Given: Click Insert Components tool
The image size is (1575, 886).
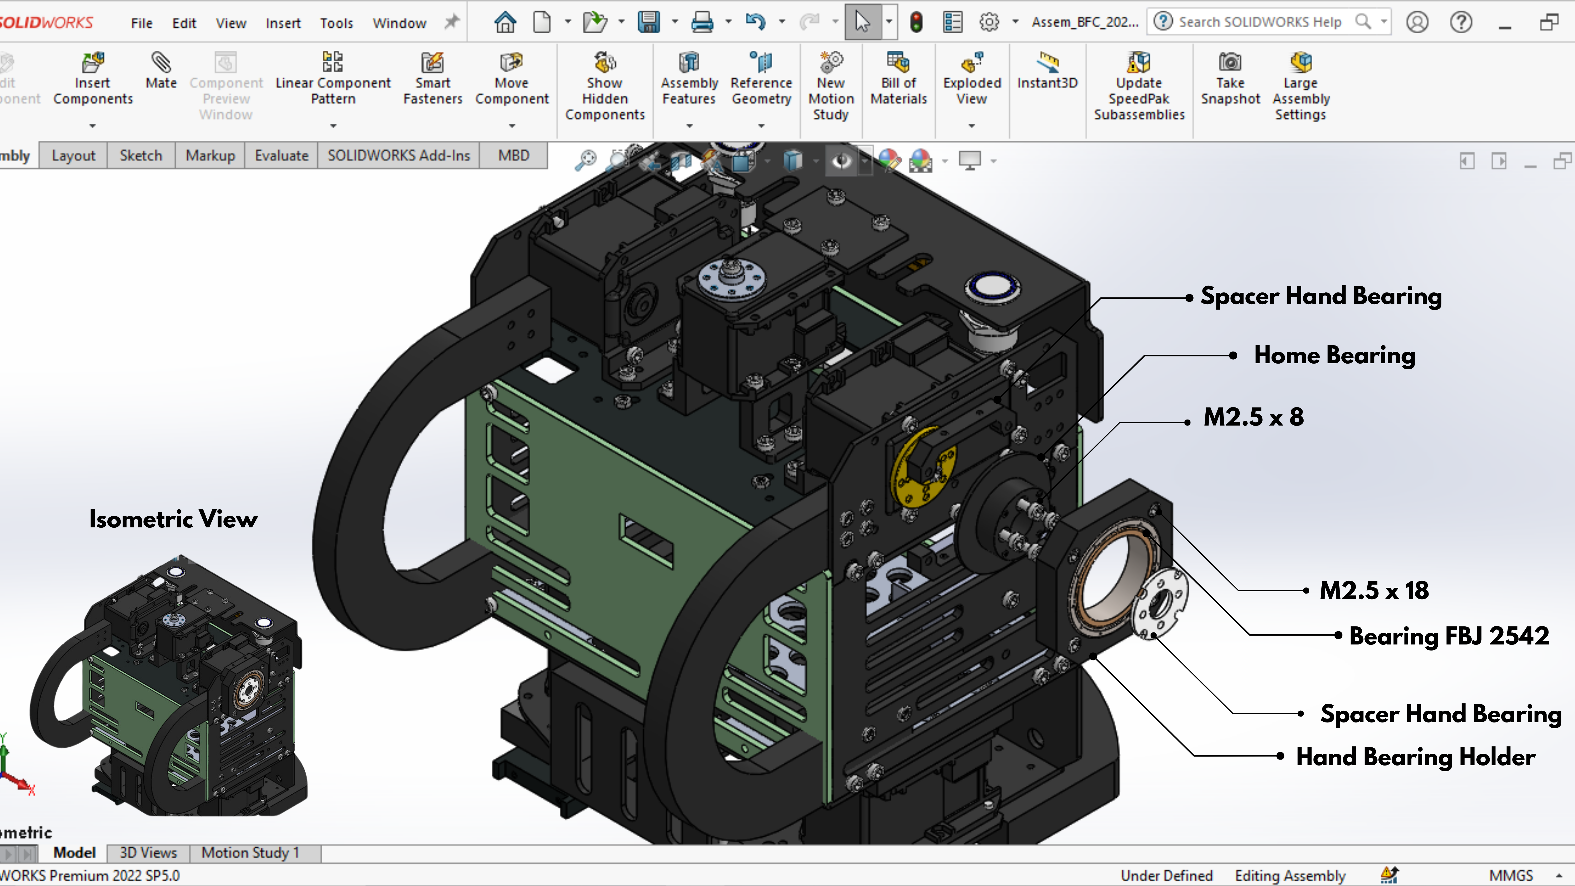Looking at the screenshot, I should [x=93, y=80].
